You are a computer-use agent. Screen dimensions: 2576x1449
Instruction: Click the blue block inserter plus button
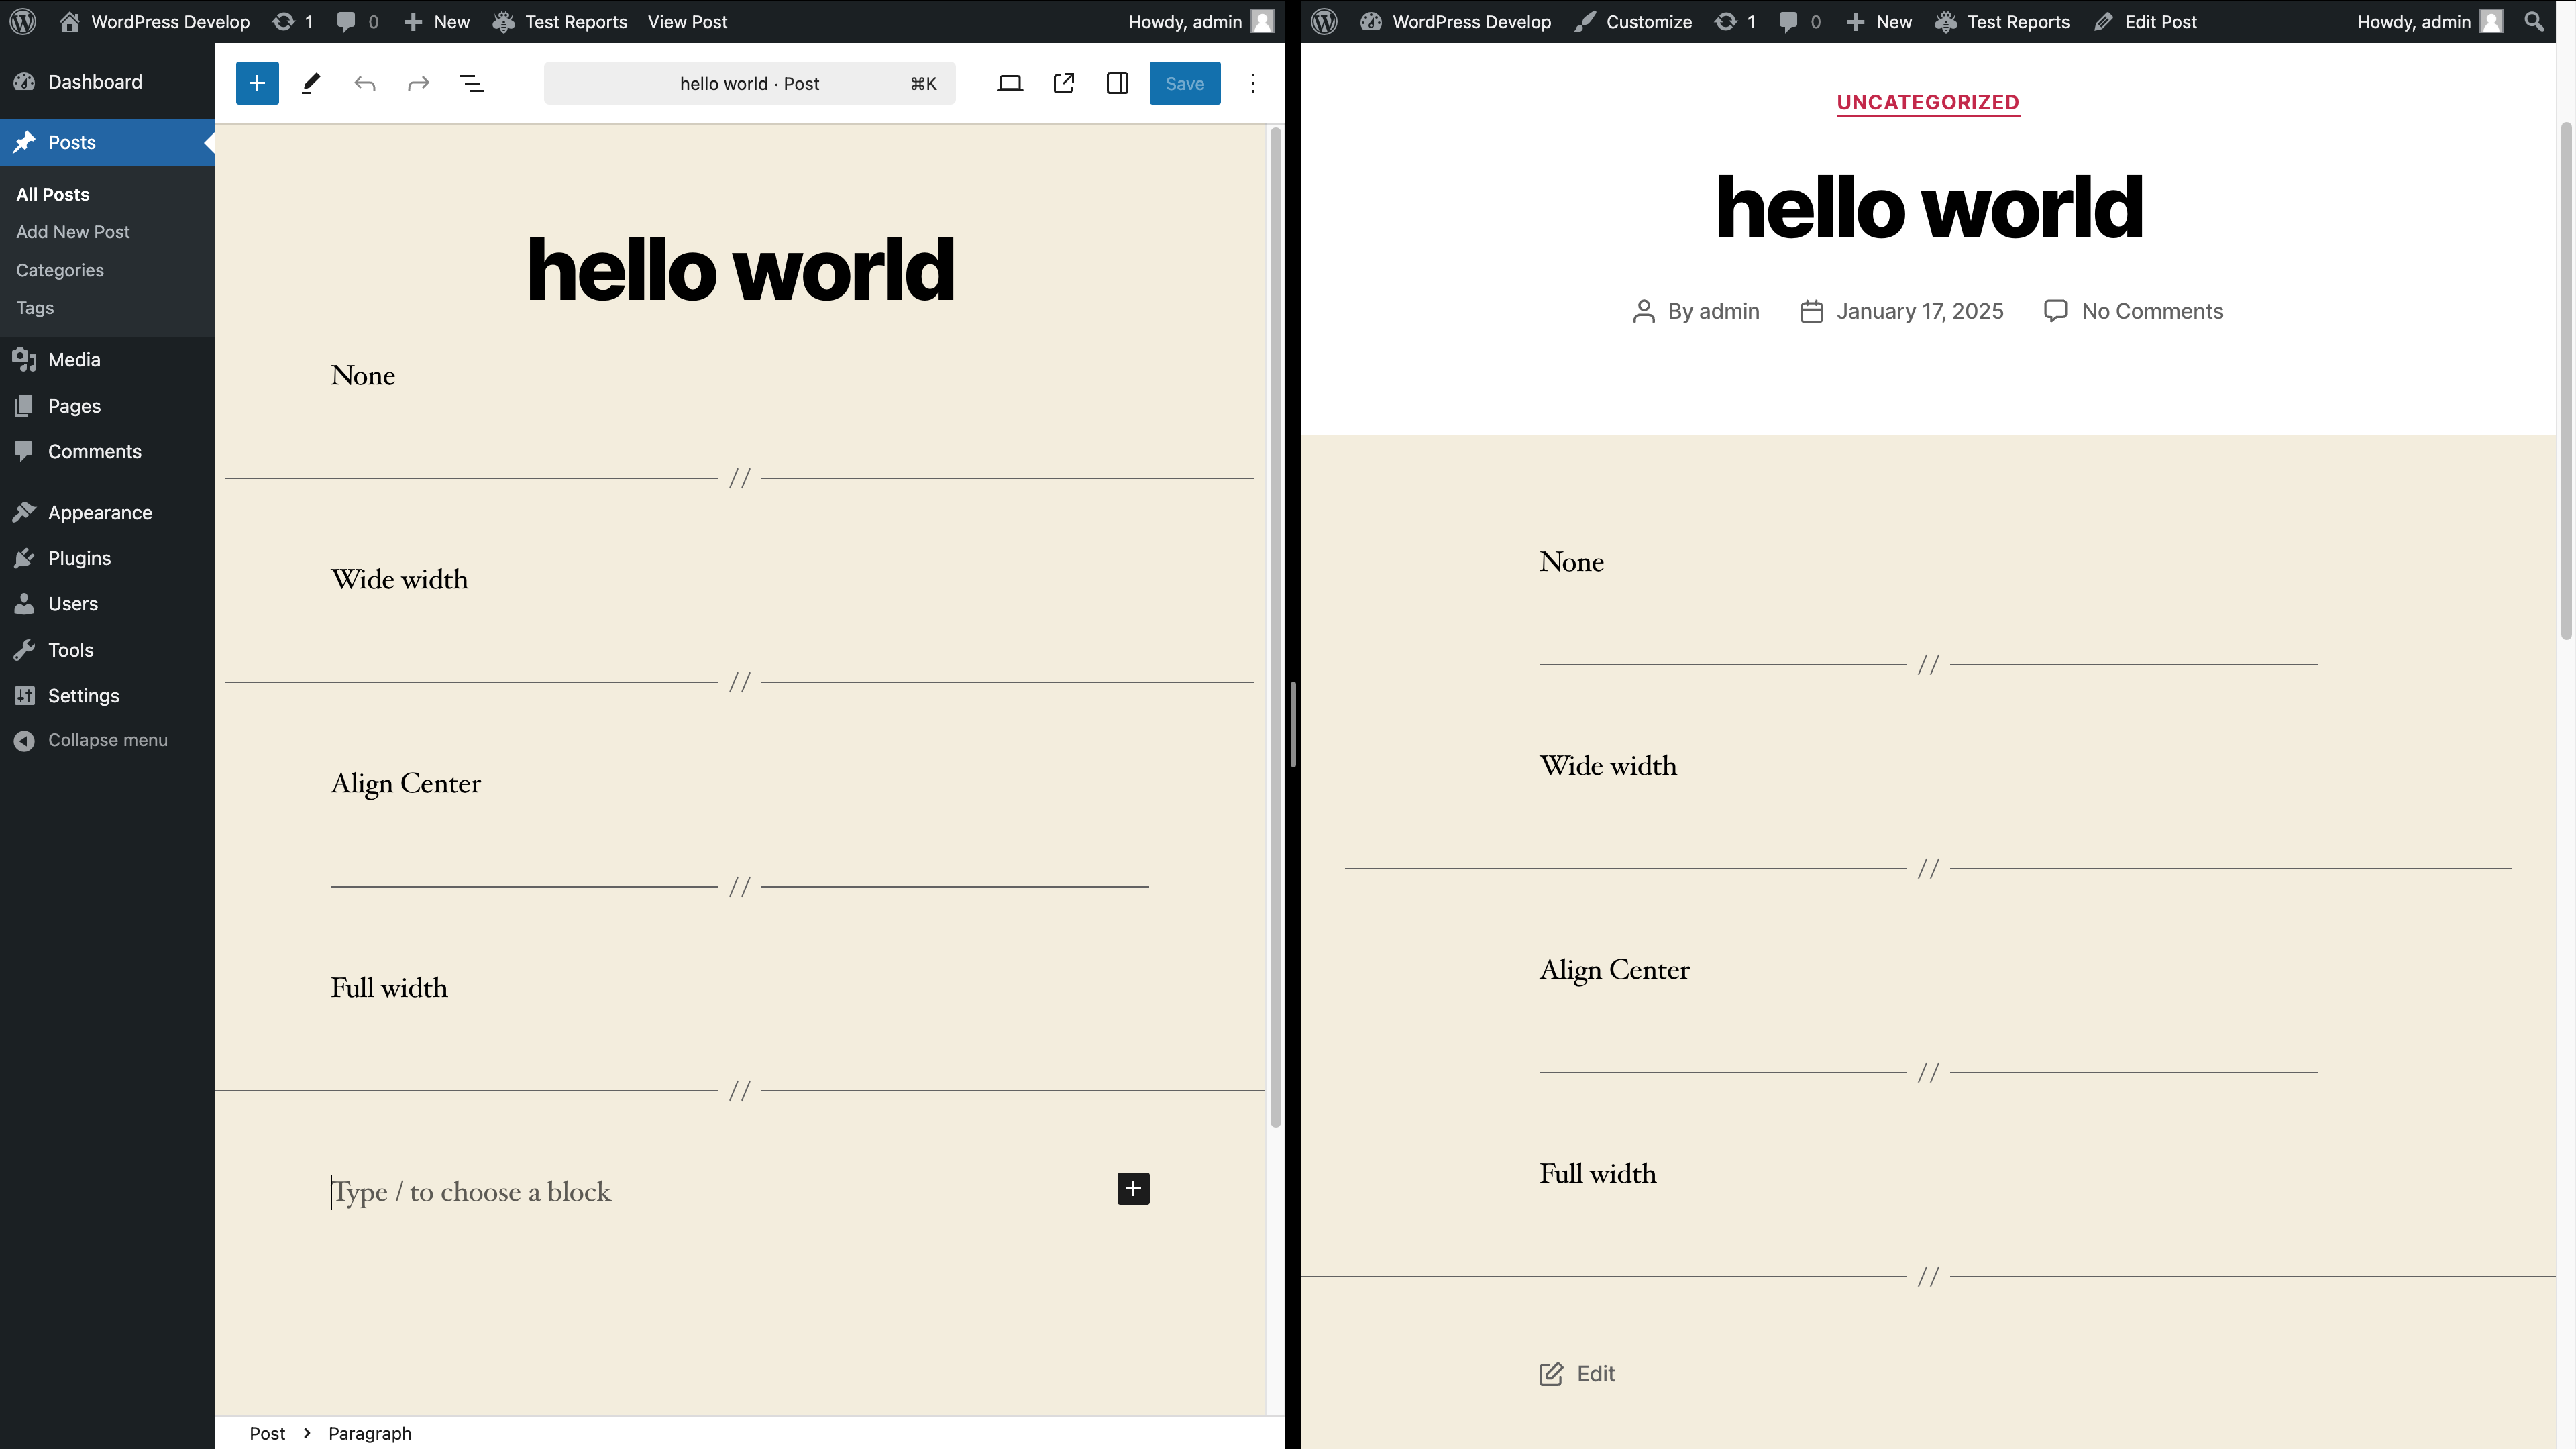257,83
